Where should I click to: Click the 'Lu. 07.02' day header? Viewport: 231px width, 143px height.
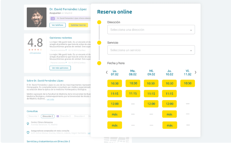(115, 72)
